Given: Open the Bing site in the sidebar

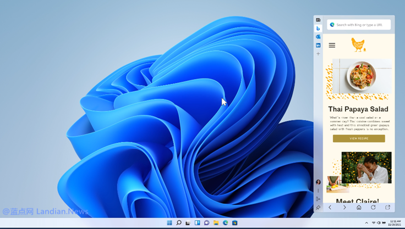Looking at the screenshot, I should click(x=318, y=29).
